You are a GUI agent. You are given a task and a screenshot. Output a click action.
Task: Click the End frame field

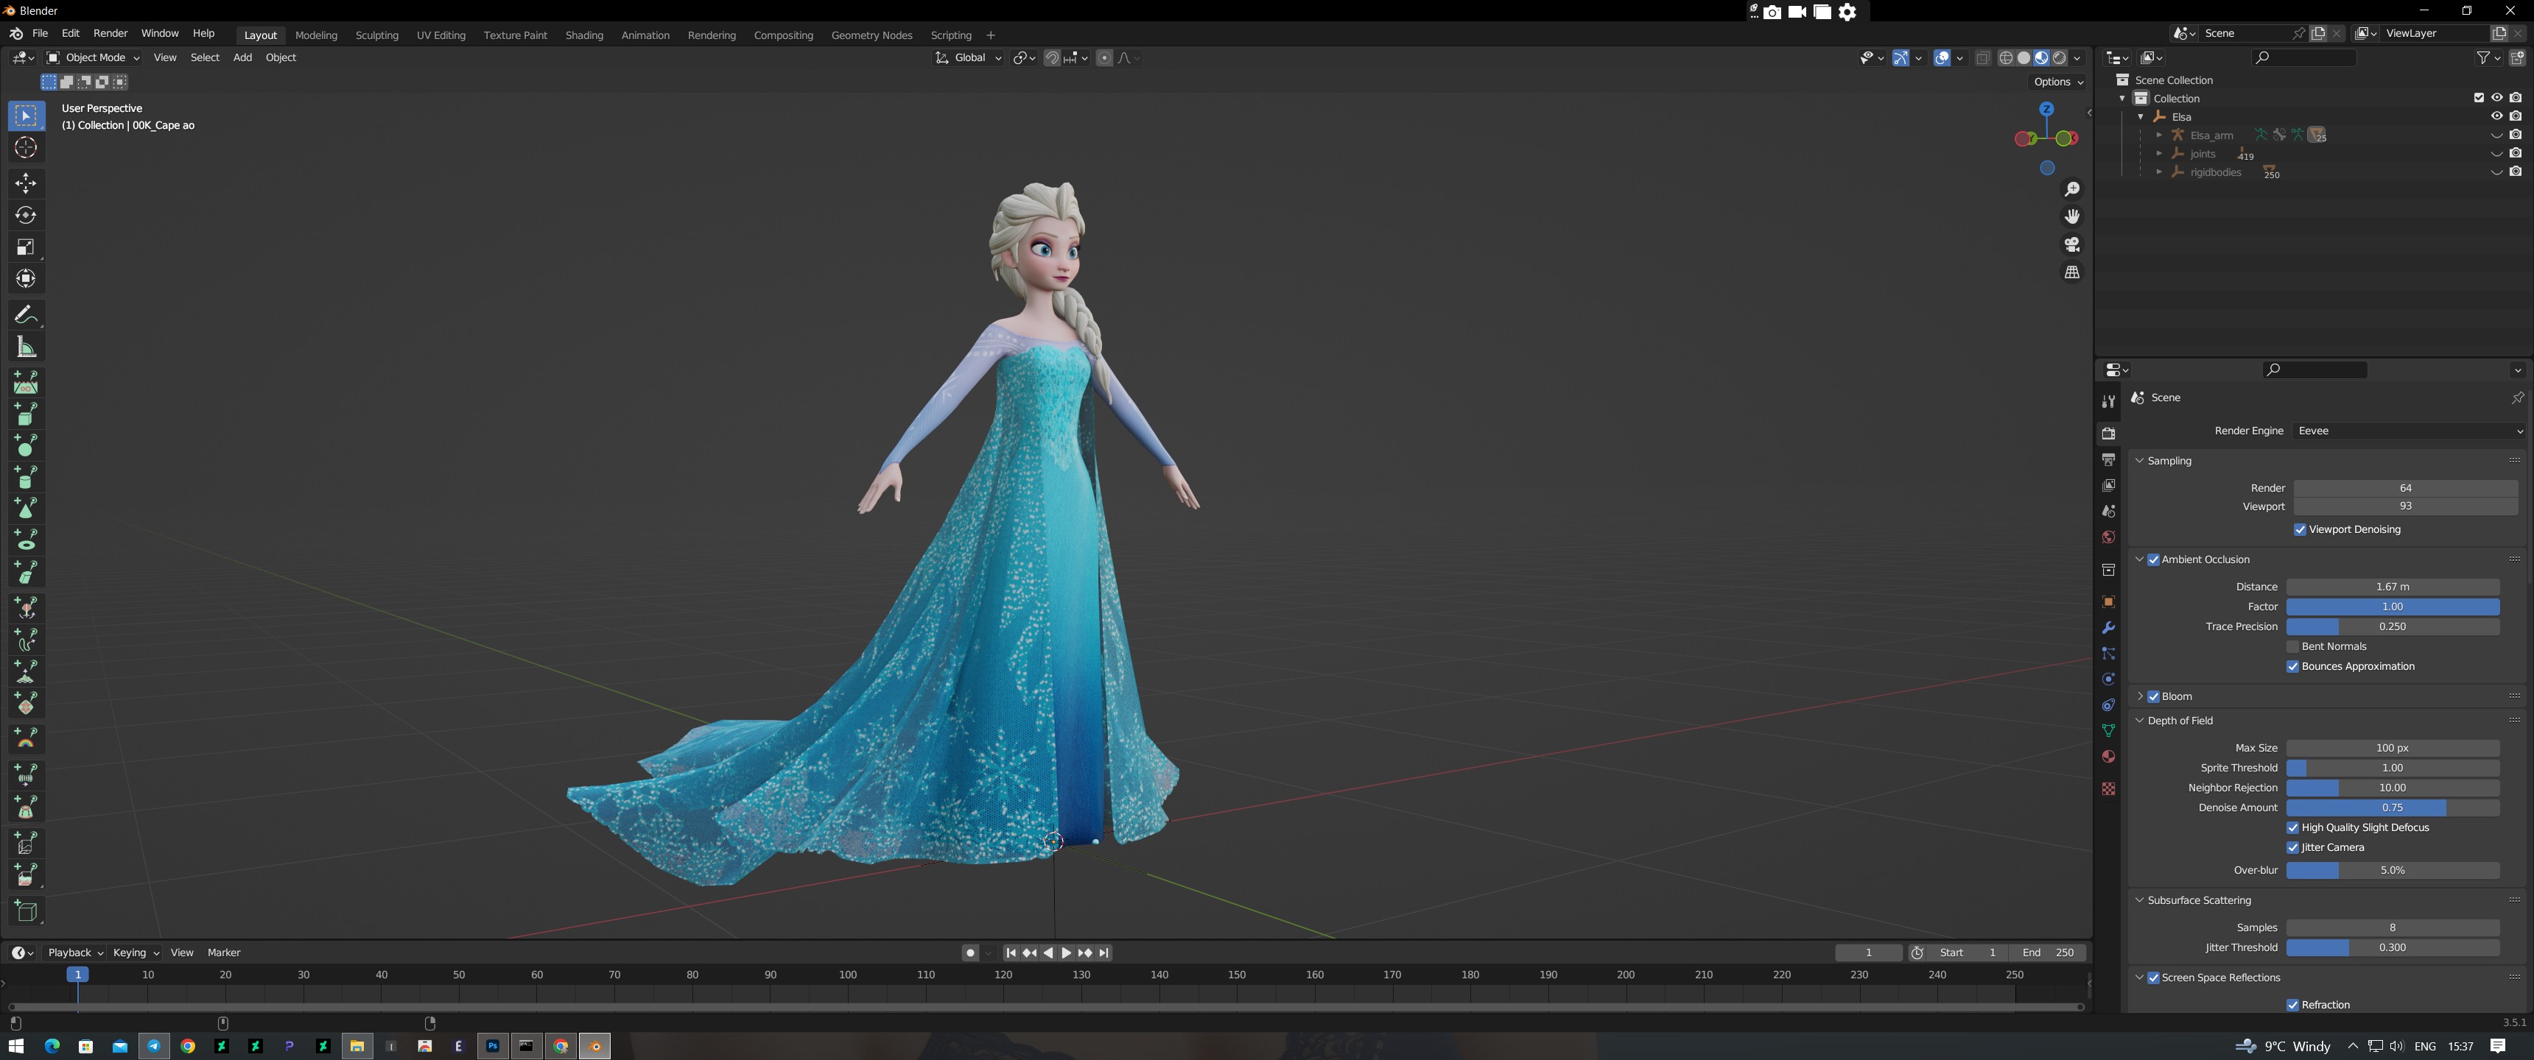click(x=2047, y=953)
